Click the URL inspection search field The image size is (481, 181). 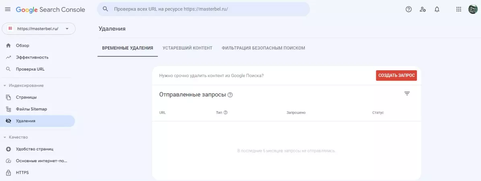click(203, 9)
